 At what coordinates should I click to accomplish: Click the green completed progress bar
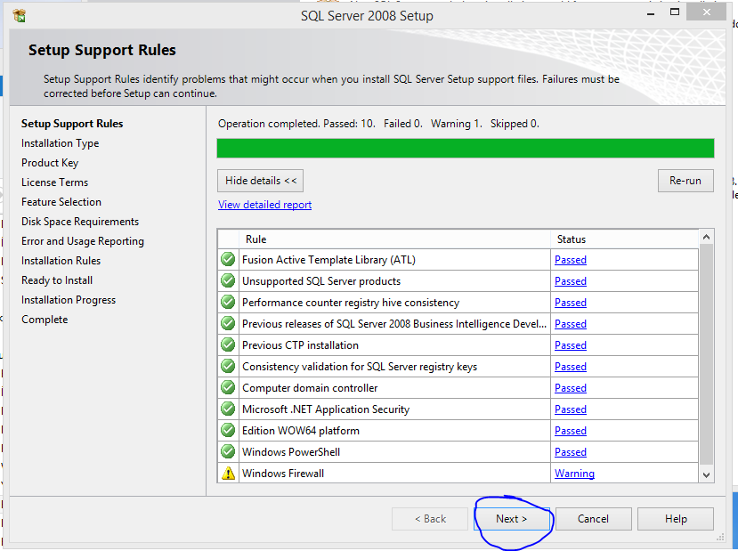point(466,149)
